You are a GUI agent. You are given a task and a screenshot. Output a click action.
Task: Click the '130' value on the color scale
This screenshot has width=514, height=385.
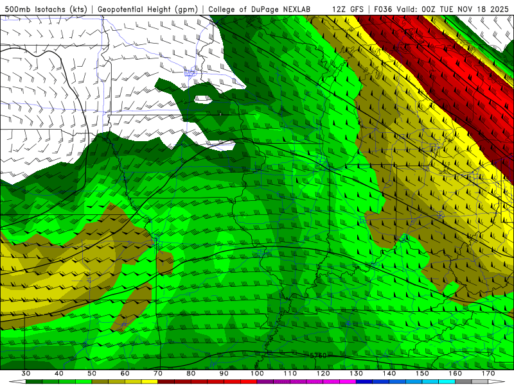[357, 373]
